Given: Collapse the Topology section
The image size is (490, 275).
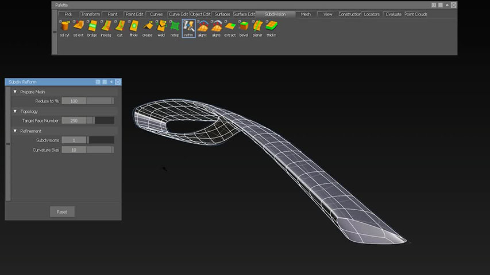Looking at the screenshot, I should [15, 111].
